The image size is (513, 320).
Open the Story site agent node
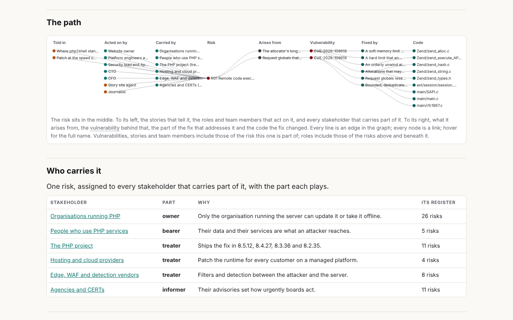coord(120,85)
